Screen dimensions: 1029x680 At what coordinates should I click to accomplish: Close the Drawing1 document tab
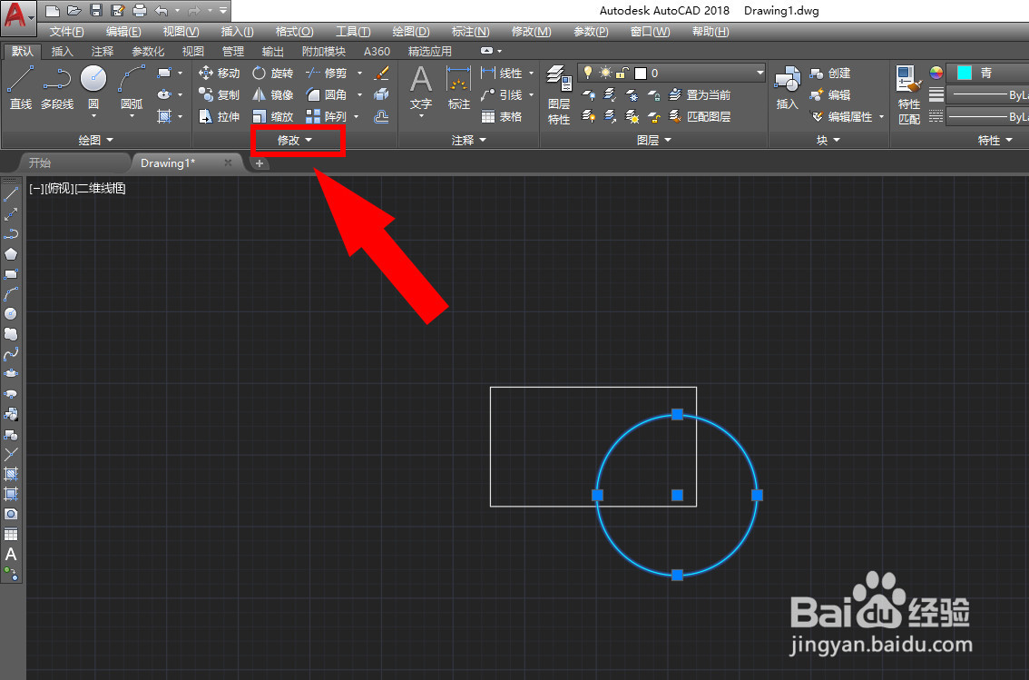228,163
